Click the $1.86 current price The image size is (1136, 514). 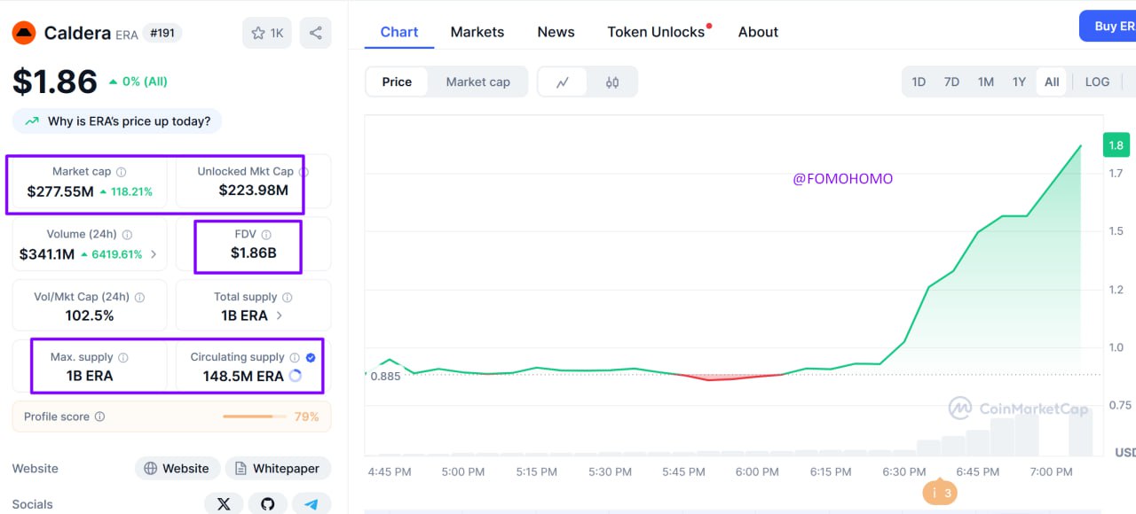click(55, 82)
